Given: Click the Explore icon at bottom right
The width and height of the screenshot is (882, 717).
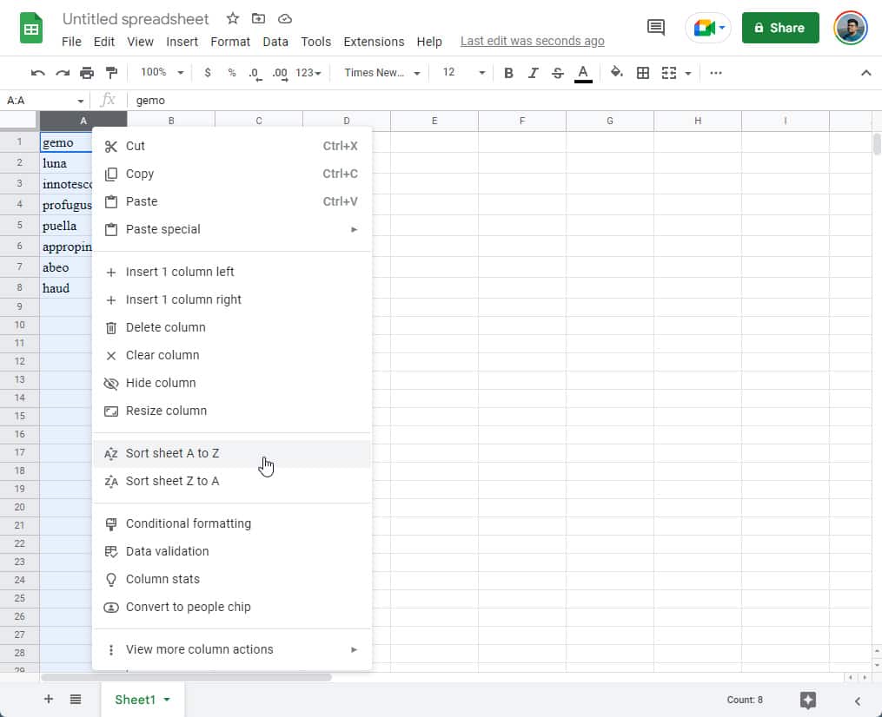Looking at the screenshot, I should (808, 700).
